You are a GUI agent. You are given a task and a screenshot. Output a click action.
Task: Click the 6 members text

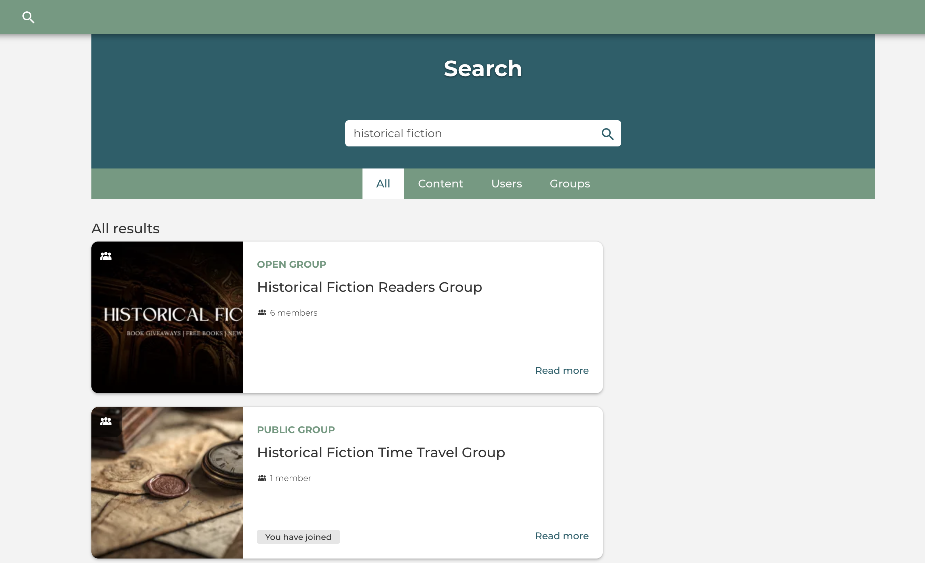point(294,313)
